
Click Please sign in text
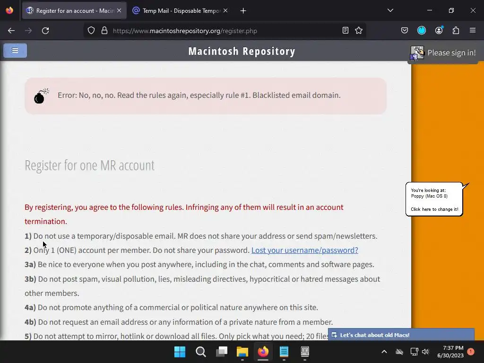(x=451, y=53)
